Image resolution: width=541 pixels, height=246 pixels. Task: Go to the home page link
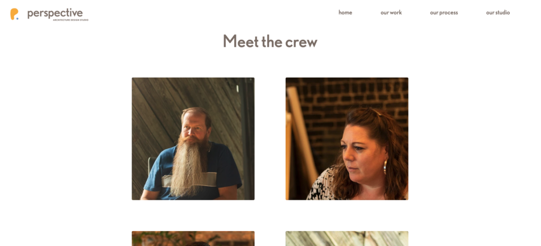(345, 12)
